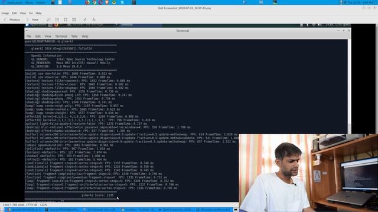Screen dimensions: 378x212
Task: Click the workspace switcher on bottom panel
Action: pyautogui.click(x=236, y=210)
